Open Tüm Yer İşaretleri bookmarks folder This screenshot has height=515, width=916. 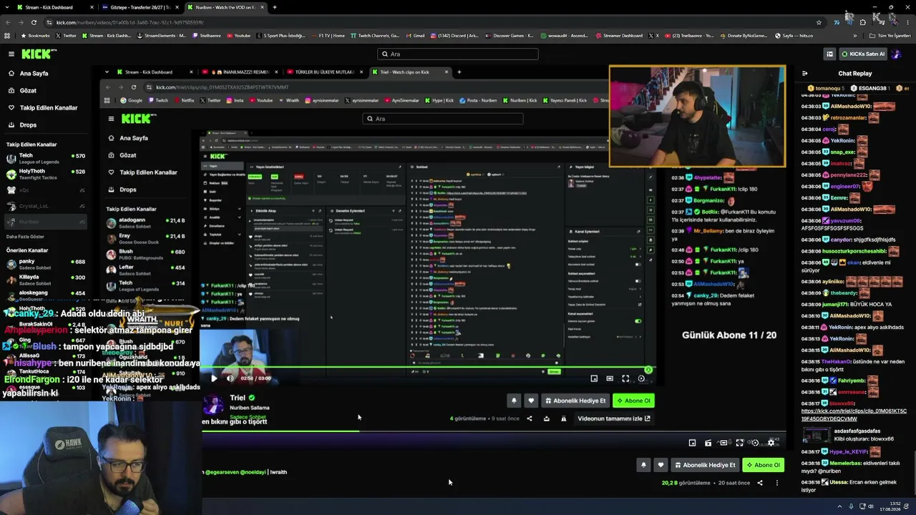tap(889, 35)
